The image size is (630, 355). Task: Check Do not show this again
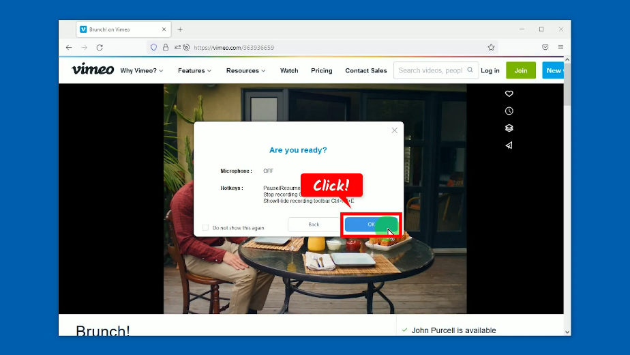[x=205, y=228]
